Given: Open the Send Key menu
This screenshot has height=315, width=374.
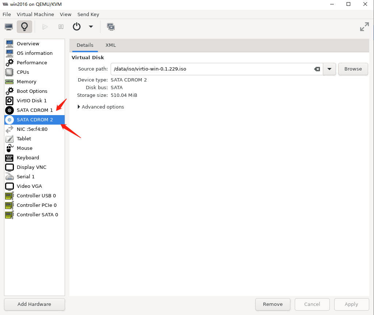Looking at the screenshot, I should [88, 14].
